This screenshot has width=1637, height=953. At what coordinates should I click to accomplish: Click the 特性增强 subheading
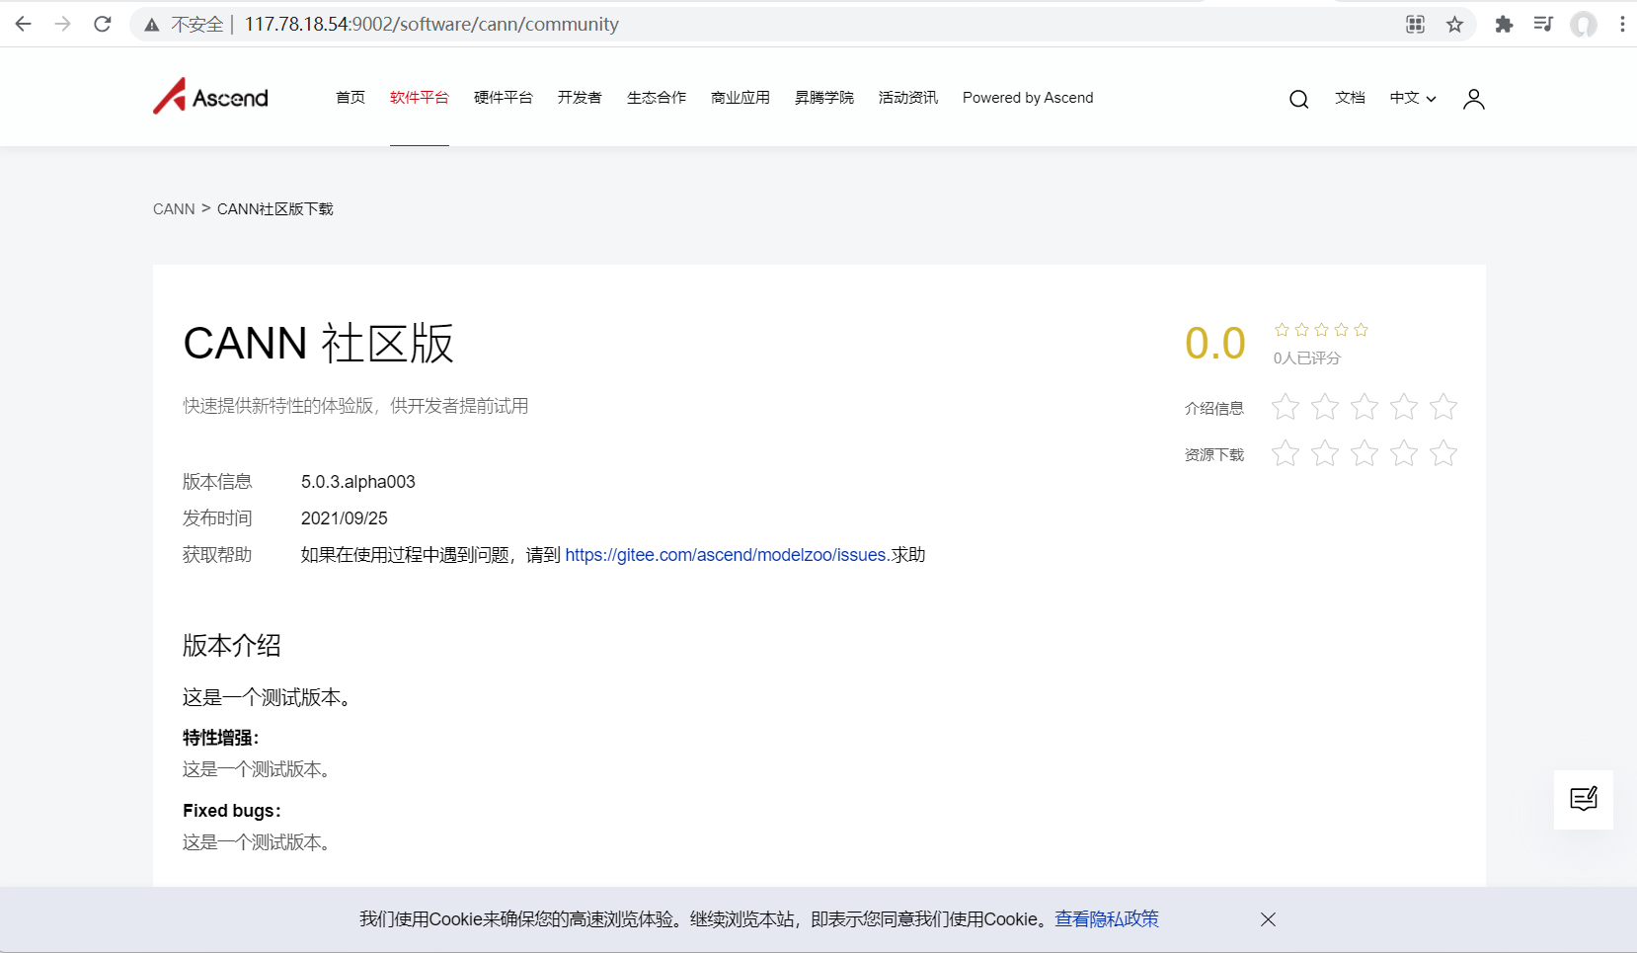pos(221,738)
